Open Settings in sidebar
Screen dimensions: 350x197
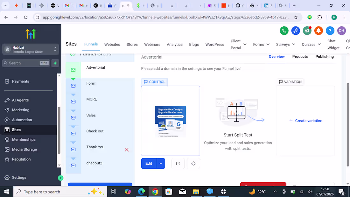(19, 177)
